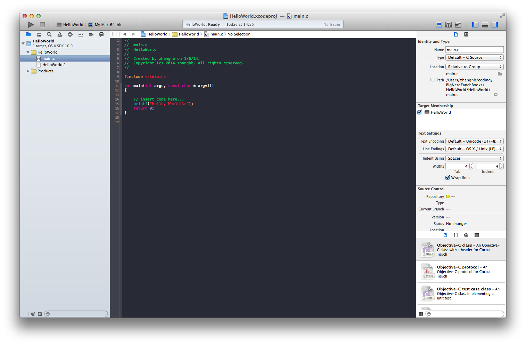Select HelloWorld.1 file in navigator
The height and width of the screenshot is (345, 526).
click(65, 65)
